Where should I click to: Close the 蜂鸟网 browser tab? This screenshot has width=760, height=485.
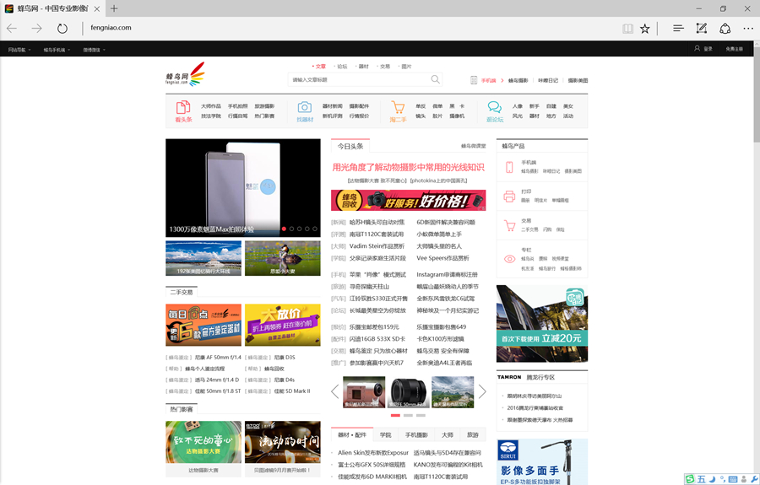[97, 8]
